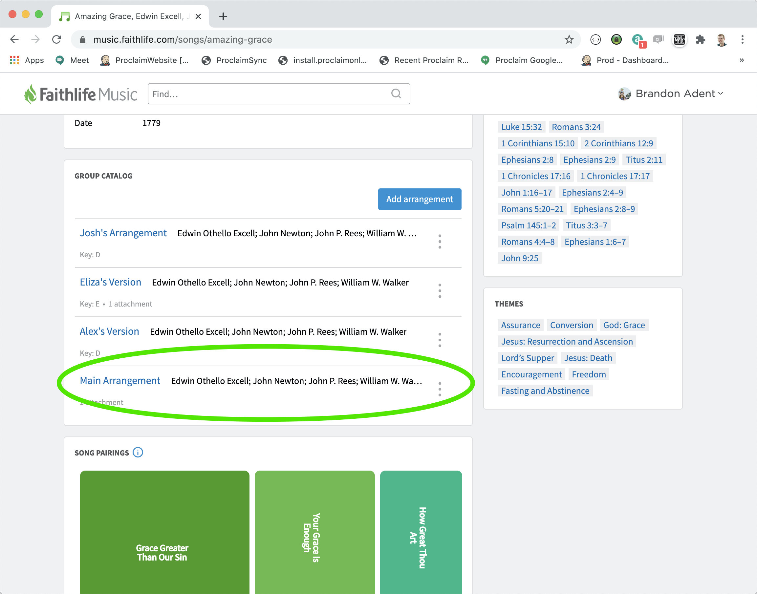Open the Song Pairings info icon
This screenshot has width=757, height=594.
click(x=138, y=453)
